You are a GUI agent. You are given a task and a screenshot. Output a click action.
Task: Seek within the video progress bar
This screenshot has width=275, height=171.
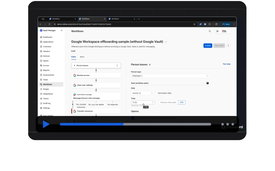point(135,124)
